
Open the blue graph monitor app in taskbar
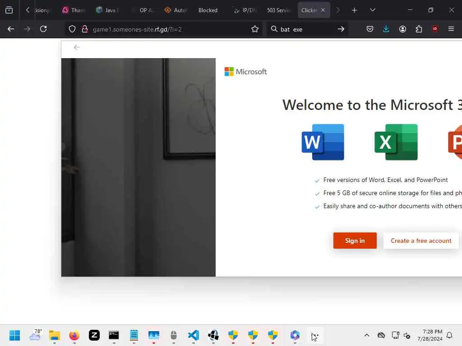[x=154, y=335]
